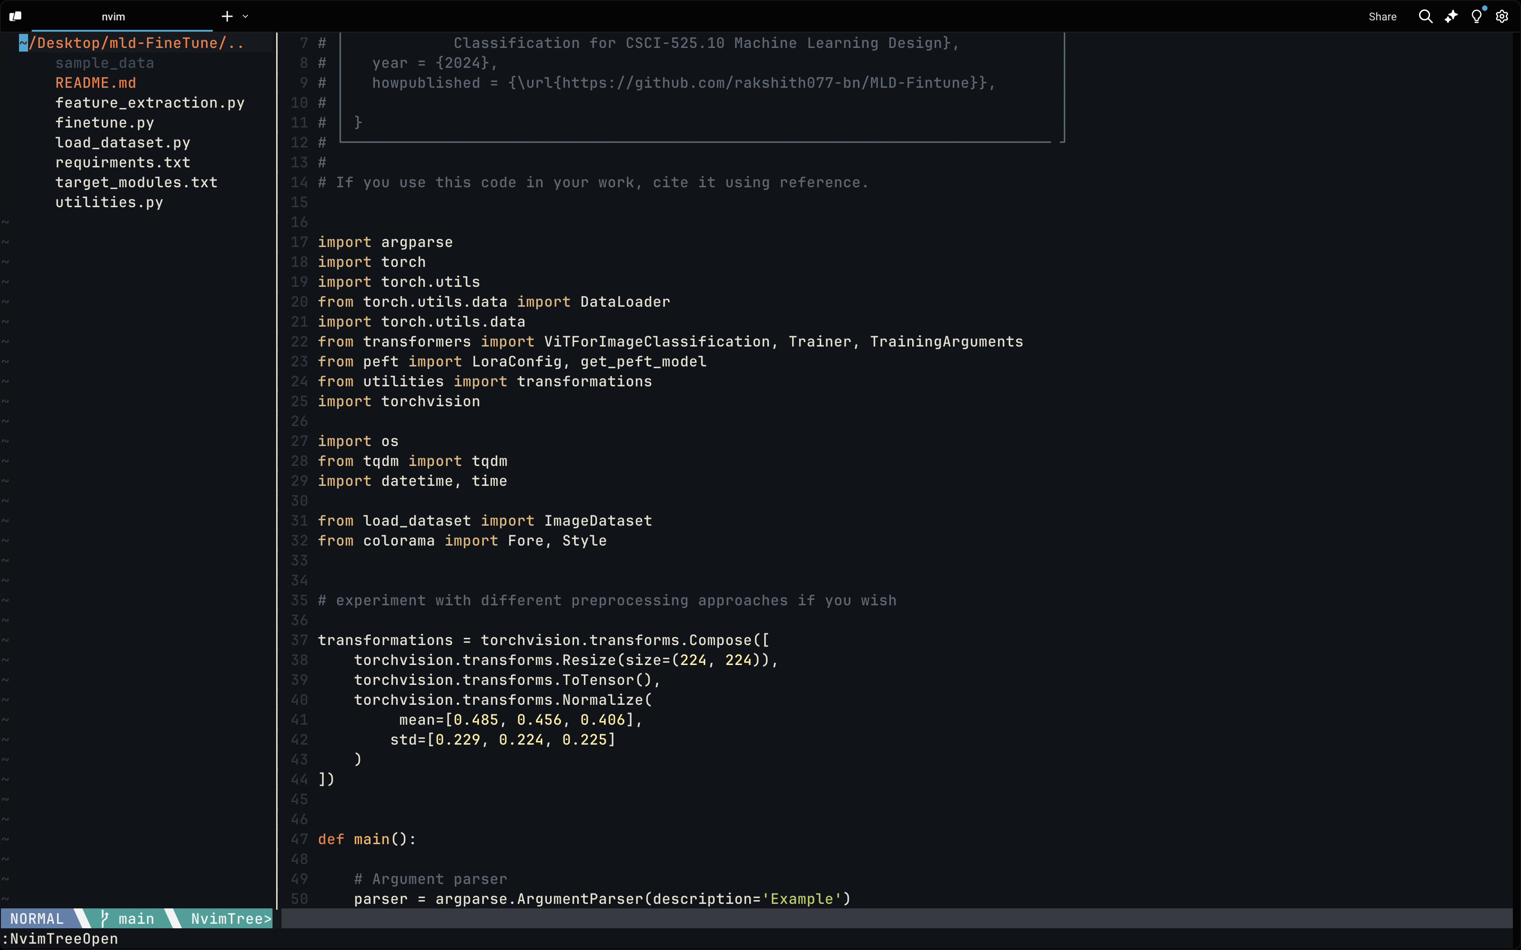Viewport: 1521px width, 950px height.
Task: Click 'from utilities import transformations' line 24
Action: coord(485,381)
